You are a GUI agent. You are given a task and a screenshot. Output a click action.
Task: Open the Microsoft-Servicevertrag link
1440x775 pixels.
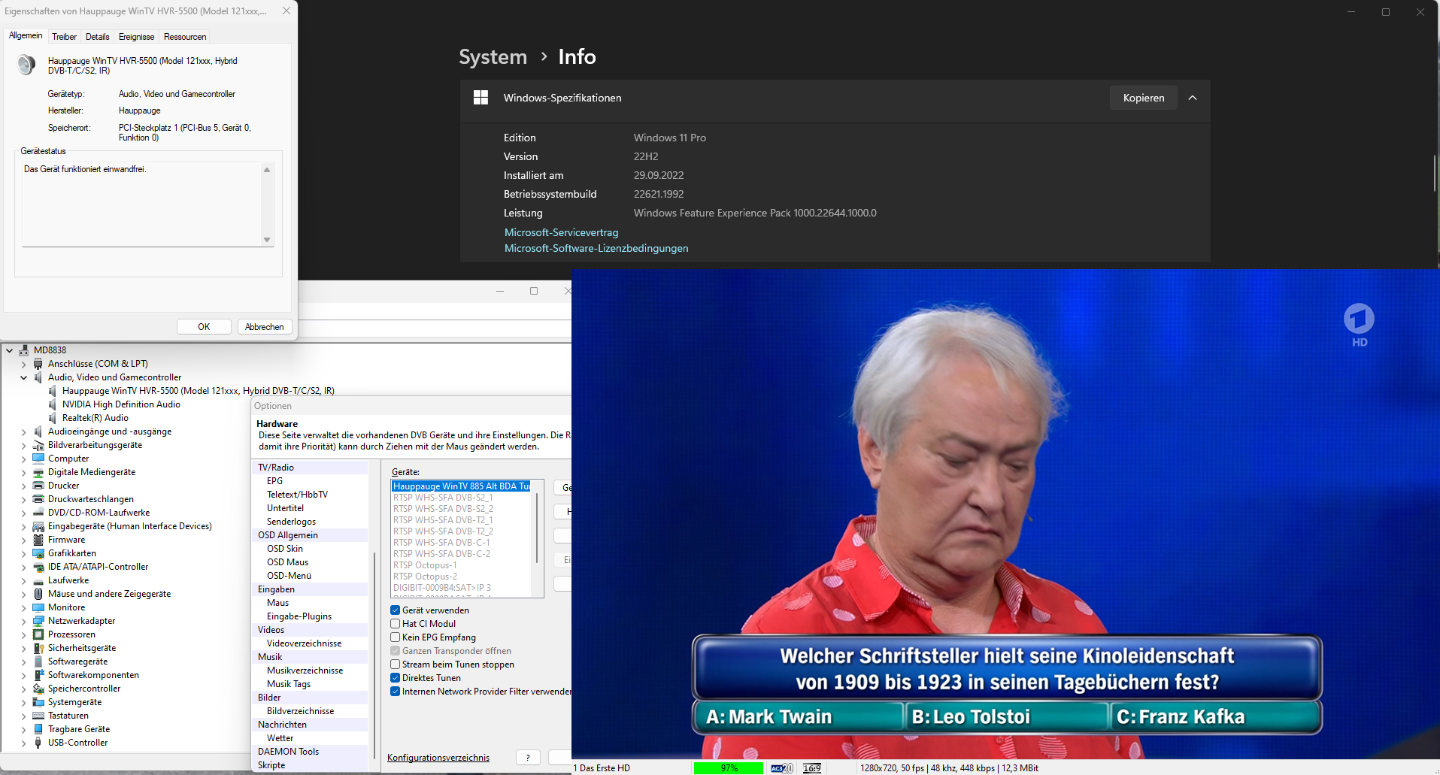(561, 232)
